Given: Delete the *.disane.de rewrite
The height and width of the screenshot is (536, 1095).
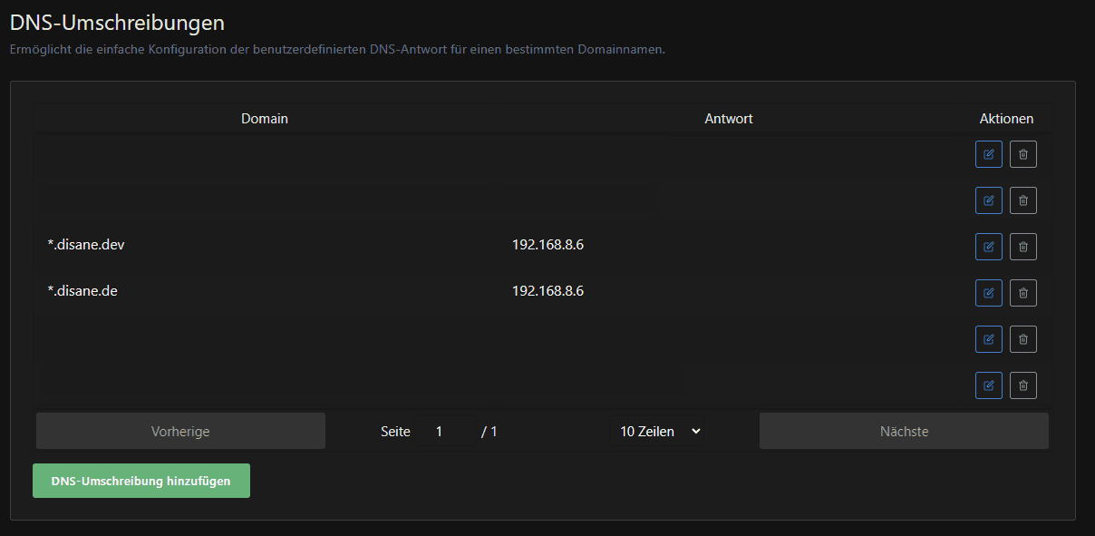Looking at the screenshot, I should click(x=1022, y=292).
